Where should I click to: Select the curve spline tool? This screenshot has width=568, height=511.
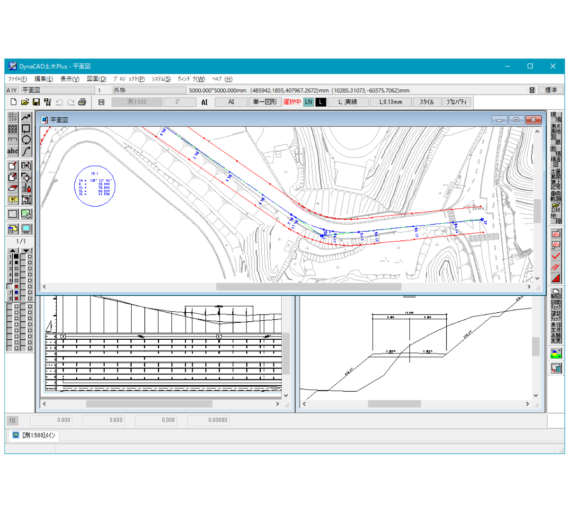pos(26,151)
